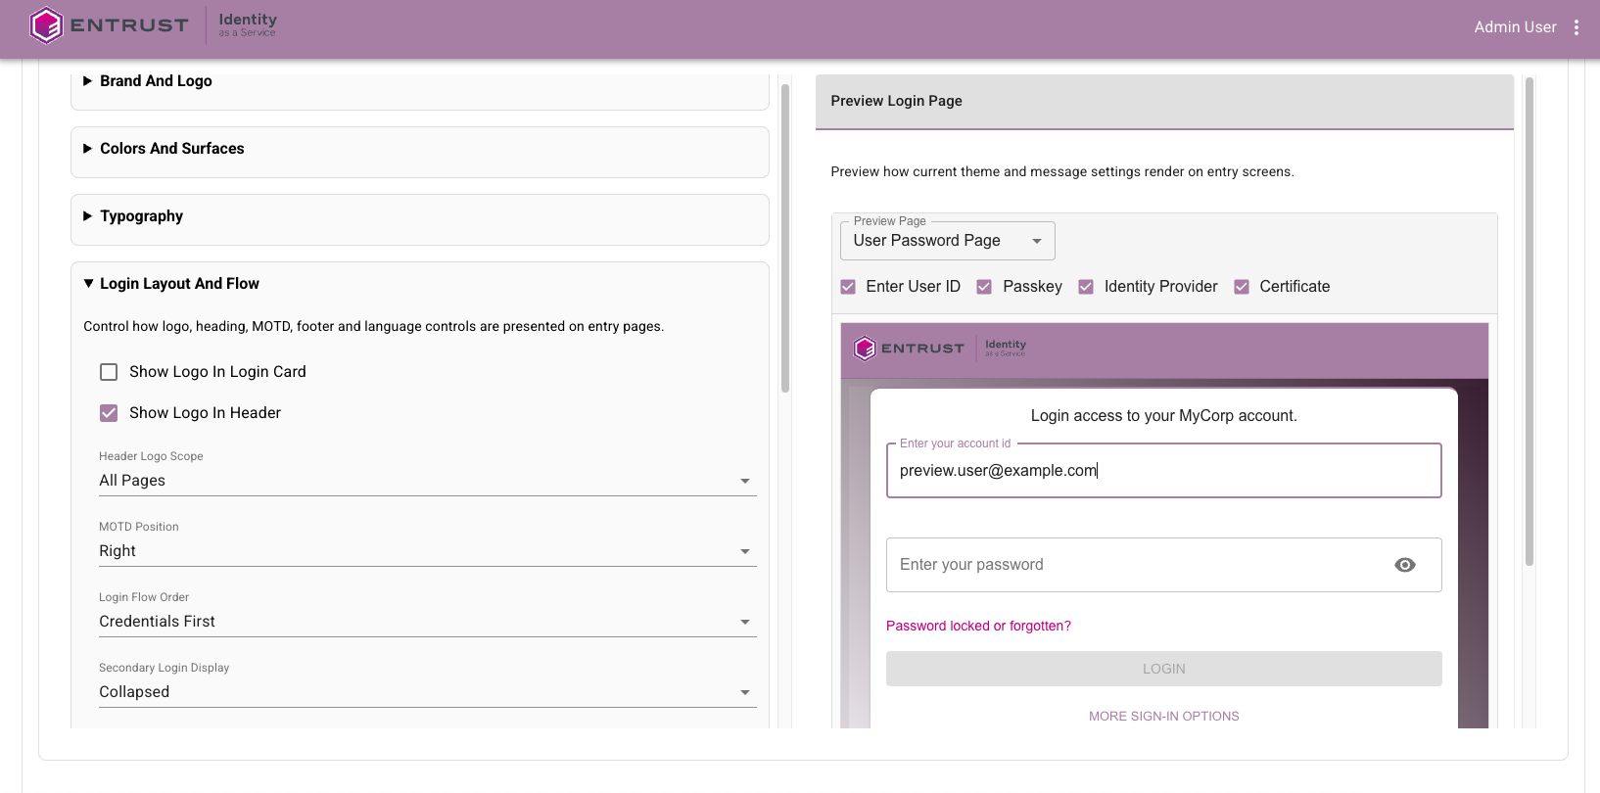The height and width of the screenshot is (793, 1600).
Task: Click the account id input field
Action: (1163, 471)
